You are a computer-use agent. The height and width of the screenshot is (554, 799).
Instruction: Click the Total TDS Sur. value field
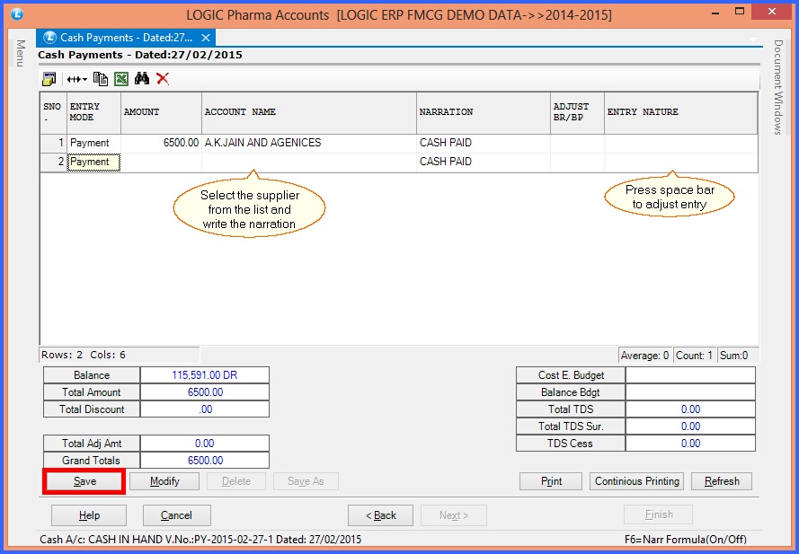tap(690, 426)
